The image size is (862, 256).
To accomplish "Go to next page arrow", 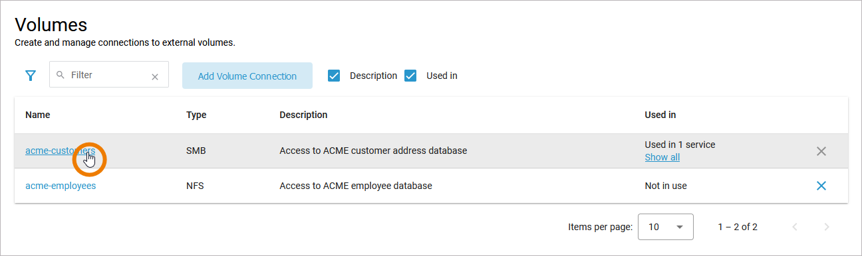I will pyautogui.click(x=827, y=227).
